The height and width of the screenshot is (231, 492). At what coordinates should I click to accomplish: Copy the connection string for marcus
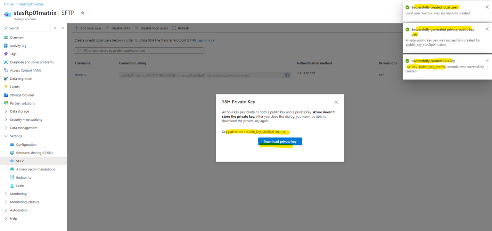click(x=287, y=75)
